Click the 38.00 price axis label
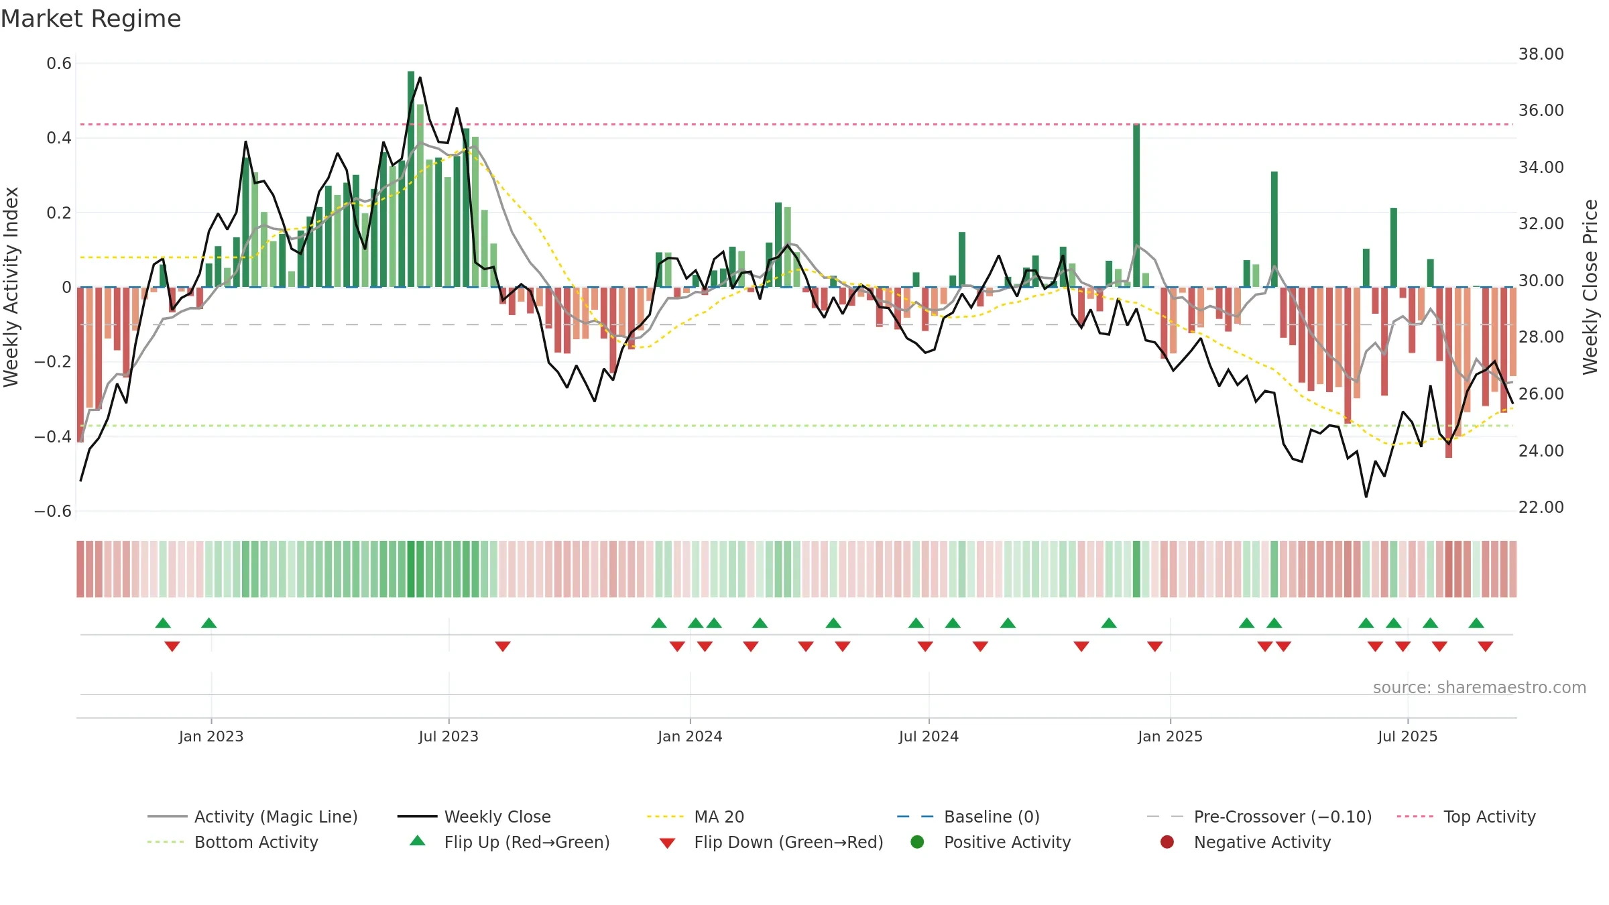1609x905 pixels. point(1541,54)
